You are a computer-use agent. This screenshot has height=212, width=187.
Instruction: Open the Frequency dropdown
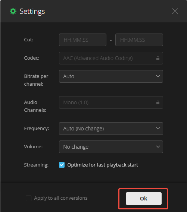[x=111, y=129]
